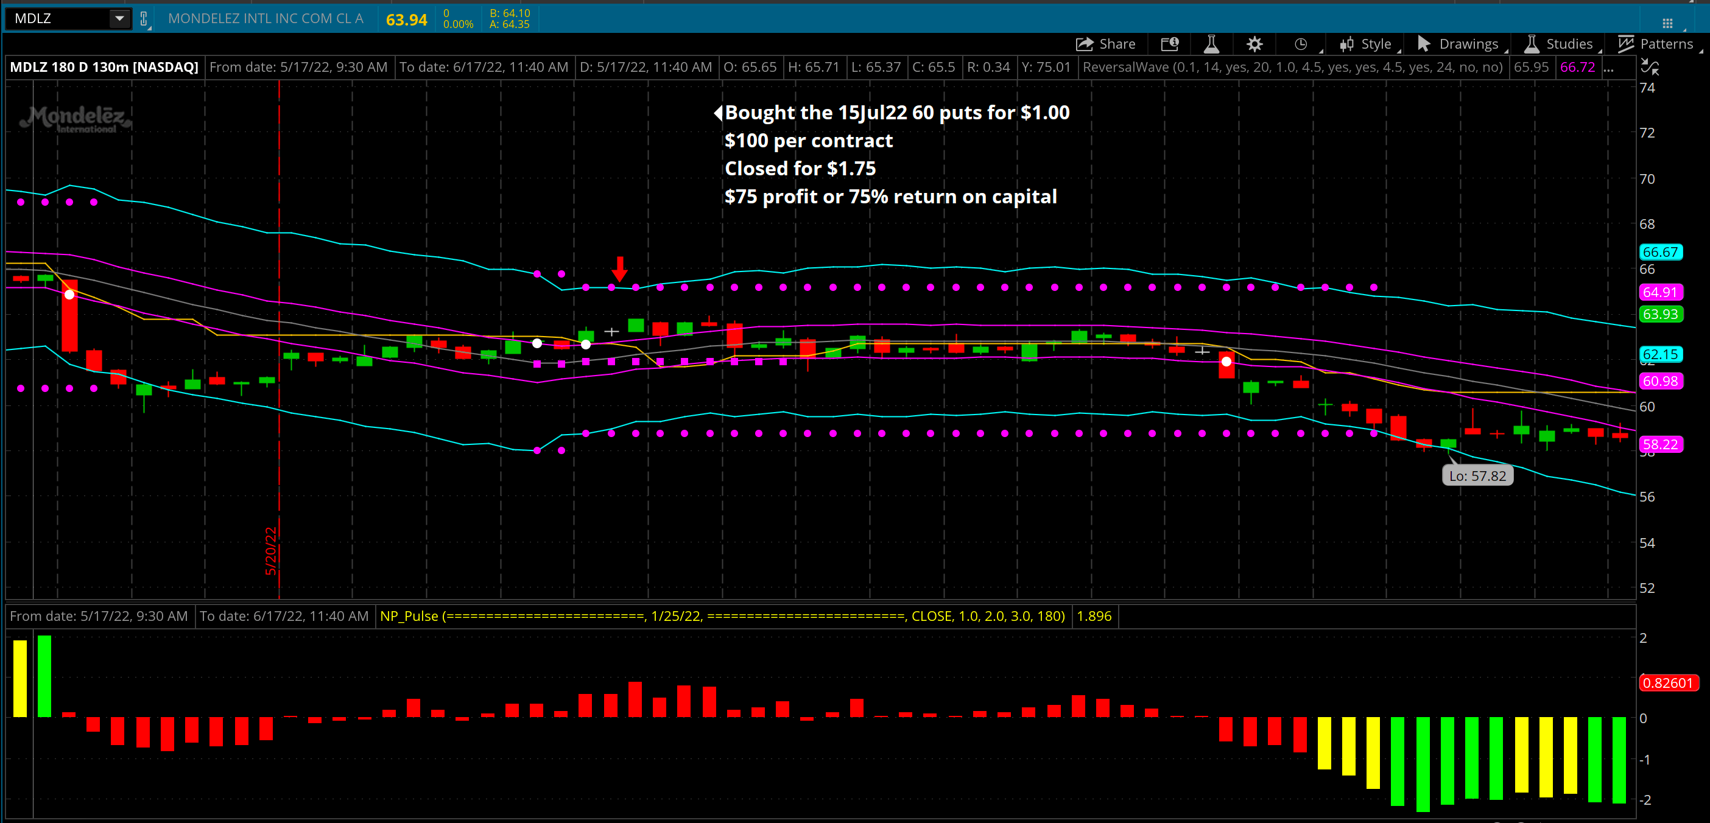The image size is (1710, 823).
Task: Click '$75 profit or 75% return' note line
Action: point(890,197)
